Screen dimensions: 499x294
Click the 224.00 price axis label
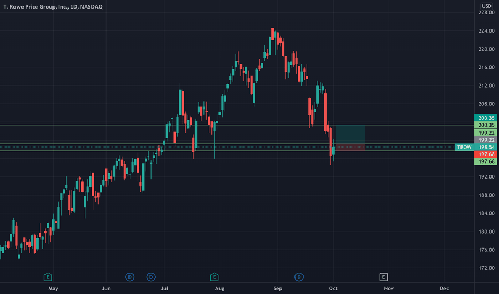[487, 31]
